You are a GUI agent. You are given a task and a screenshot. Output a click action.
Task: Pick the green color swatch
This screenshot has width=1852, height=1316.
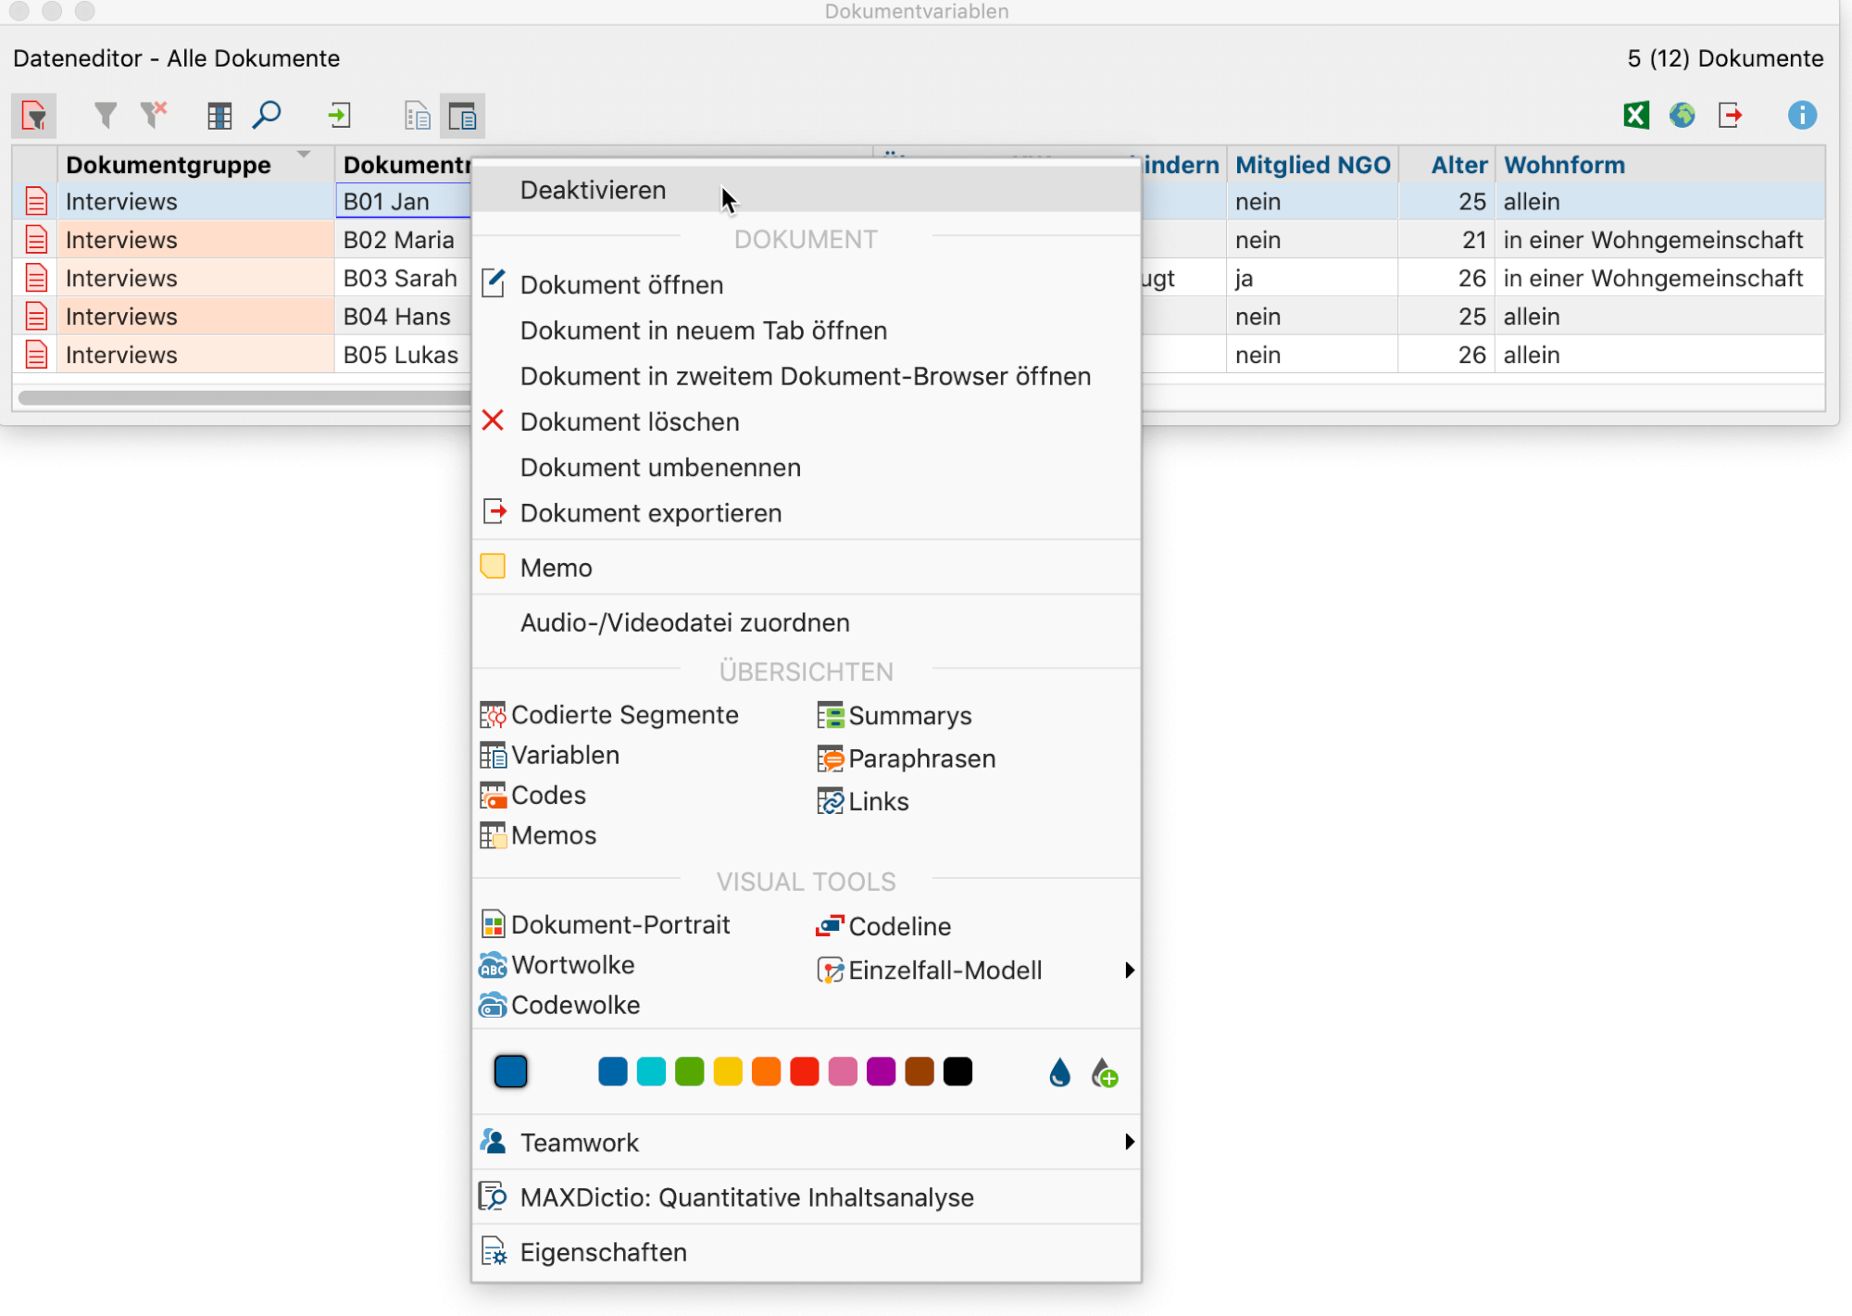coord(689,1072)
